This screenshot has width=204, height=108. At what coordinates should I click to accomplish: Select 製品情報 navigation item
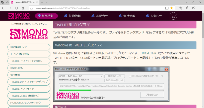coord(46,16)
